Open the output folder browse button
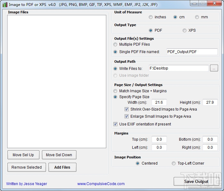 click(214, 68)
